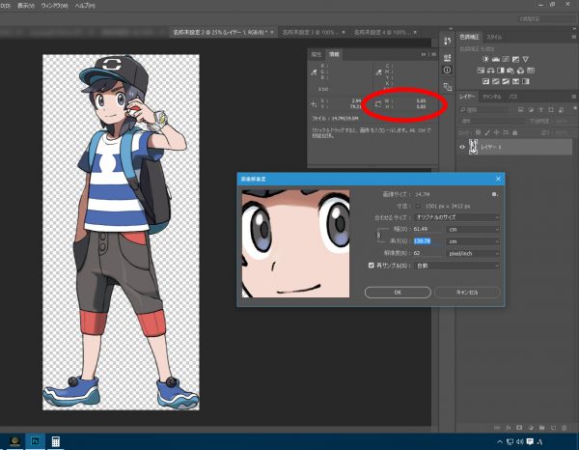
Task: Add a Photo Filter adjustment layer
Action: pyautogui.click(x=510, y=70)
